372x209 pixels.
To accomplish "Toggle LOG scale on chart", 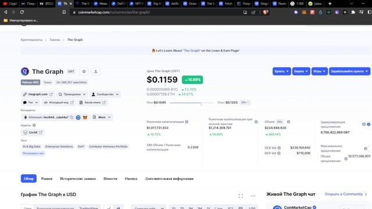I will point(252,208).
